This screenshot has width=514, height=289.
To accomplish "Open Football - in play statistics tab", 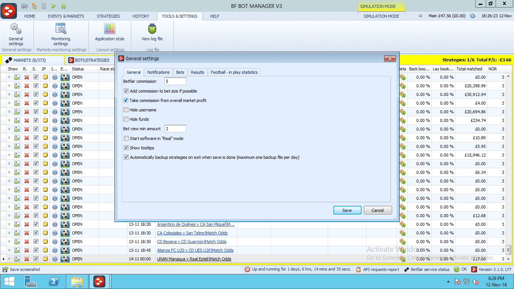I will pyautogui.click(x=234, y=72).
